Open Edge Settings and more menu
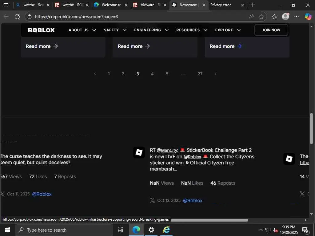Screen dimensions: 315x236 [297, 17]
